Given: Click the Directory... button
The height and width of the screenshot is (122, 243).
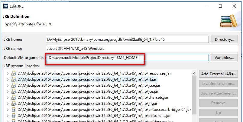Looking at the screenshot, I should coord(224,40).
